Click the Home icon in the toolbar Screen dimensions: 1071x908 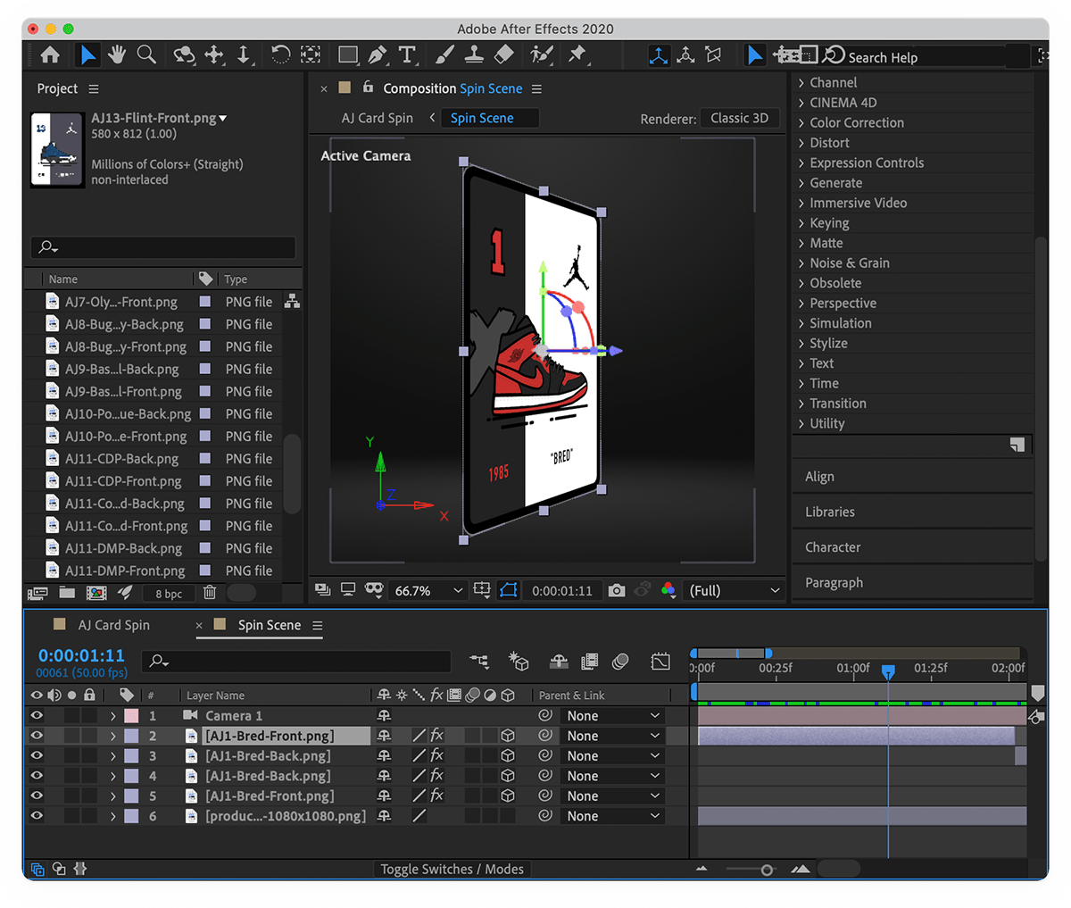tap(50, 55)
